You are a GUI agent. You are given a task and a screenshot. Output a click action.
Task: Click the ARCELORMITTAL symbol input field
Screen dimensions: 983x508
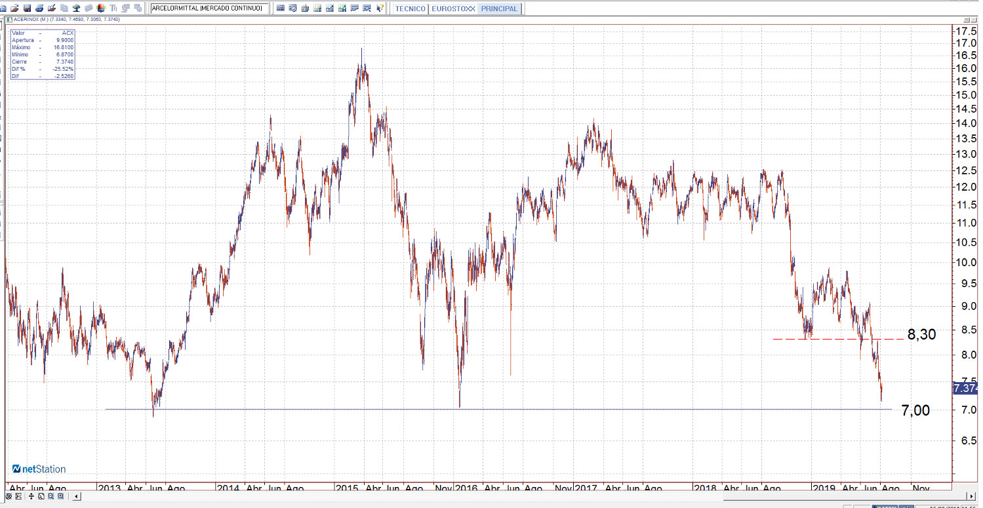coord(209,9)
